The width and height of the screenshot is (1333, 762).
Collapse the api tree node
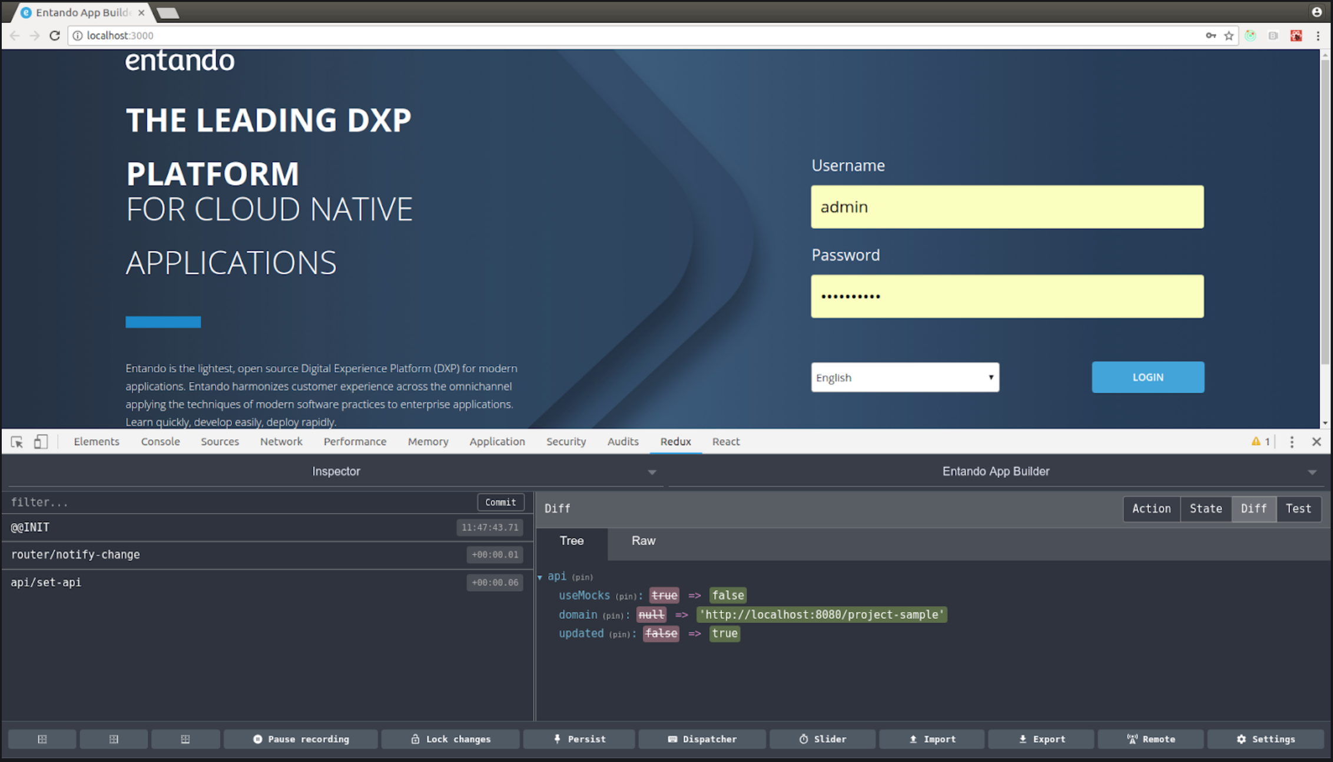click(540, 577)
